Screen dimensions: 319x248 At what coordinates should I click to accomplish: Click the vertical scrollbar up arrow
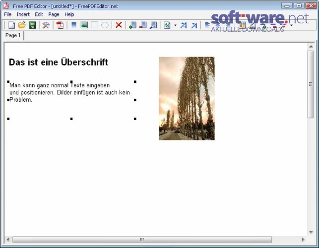pos(311,47)
